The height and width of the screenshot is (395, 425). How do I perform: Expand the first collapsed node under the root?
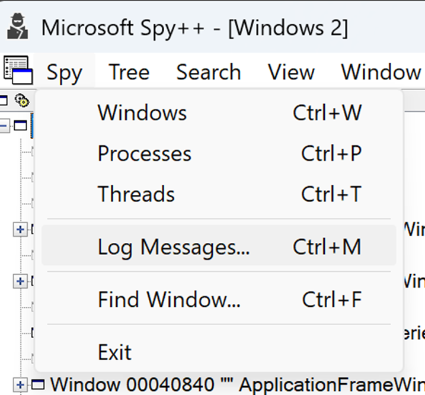tap(20, 229)
